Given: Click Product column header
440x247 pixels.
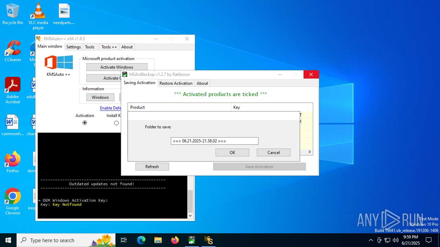Looking at the screenshot, I should [x=179, y=107].
